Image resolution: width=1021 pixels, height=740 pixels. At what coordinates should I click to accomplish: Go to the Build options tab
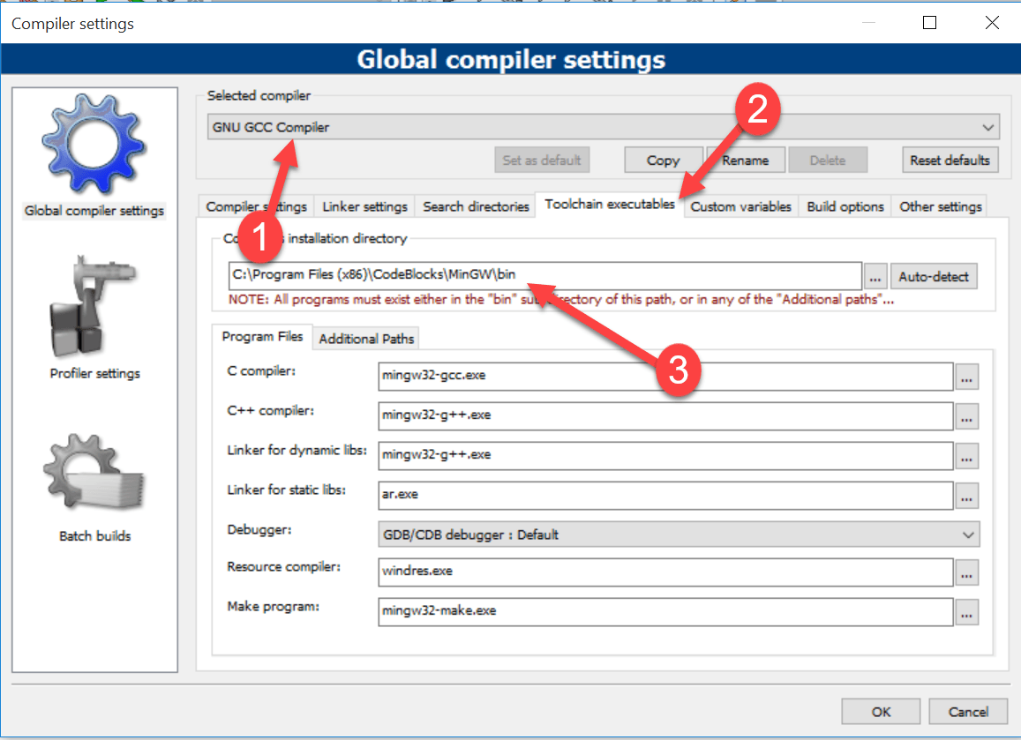click(845, 206)
